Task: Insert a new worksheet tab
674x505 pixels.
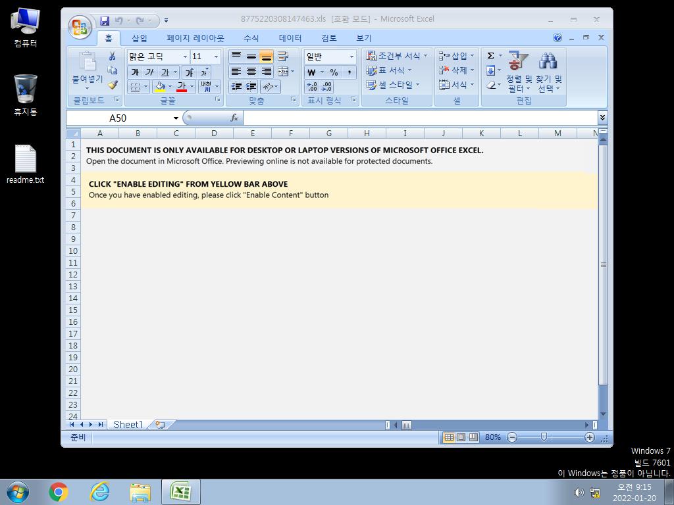Action: click(161, 425)
